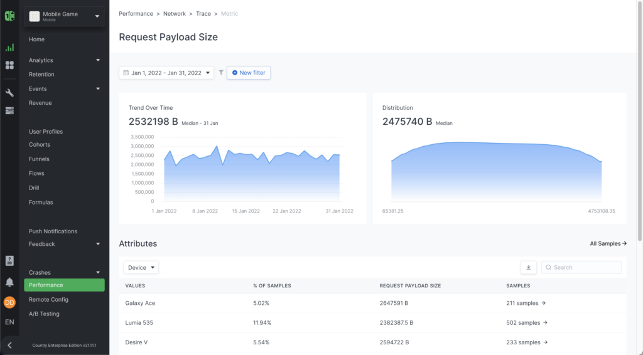The height and width of the screenshot is (355, 643).
Task: Open the analytics bar chart sidebar icon
Action: point(9,47)
